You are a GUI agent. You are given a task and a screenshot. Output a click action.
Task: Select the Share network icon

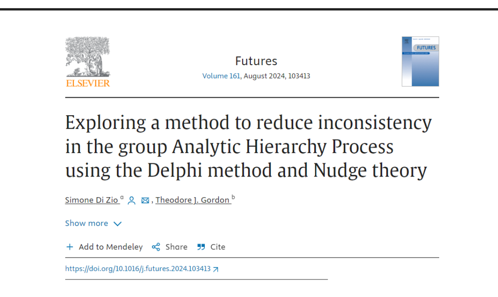[x=155, y=247]
